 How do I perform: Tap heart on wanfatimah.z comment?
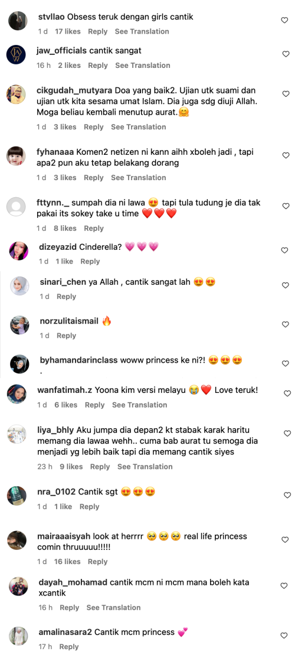point(287,393)
